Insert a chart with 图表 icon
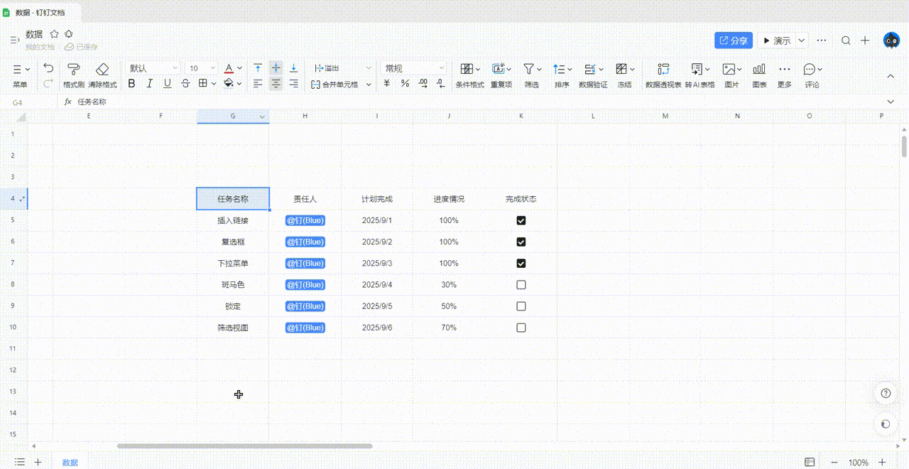The image size is (909, 469). 759,69
